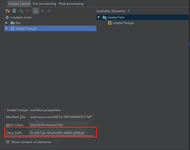Switch to the Output Layout tab
This screenshot has height=150, width=190.
pos(19,4)
